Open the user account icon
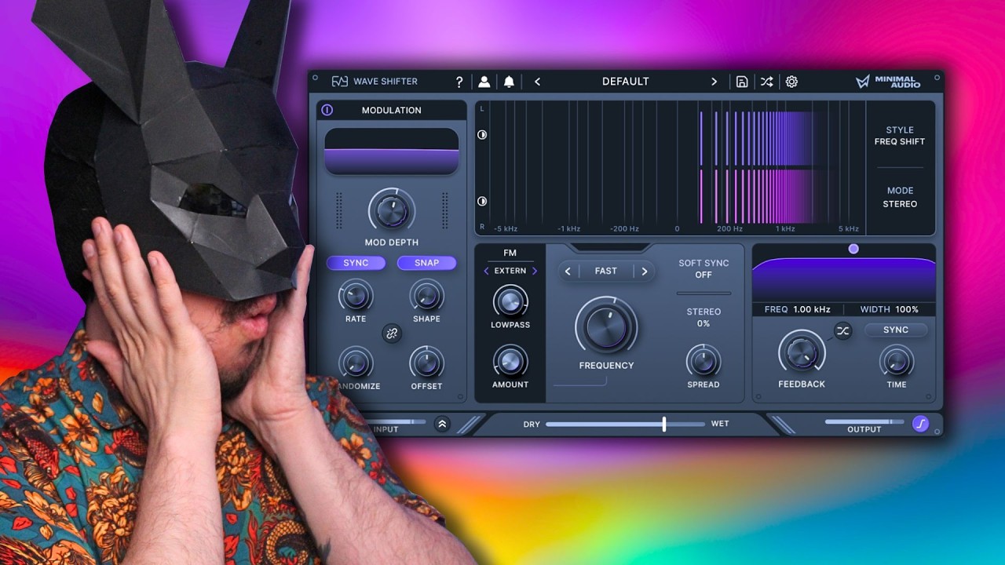 484,82
